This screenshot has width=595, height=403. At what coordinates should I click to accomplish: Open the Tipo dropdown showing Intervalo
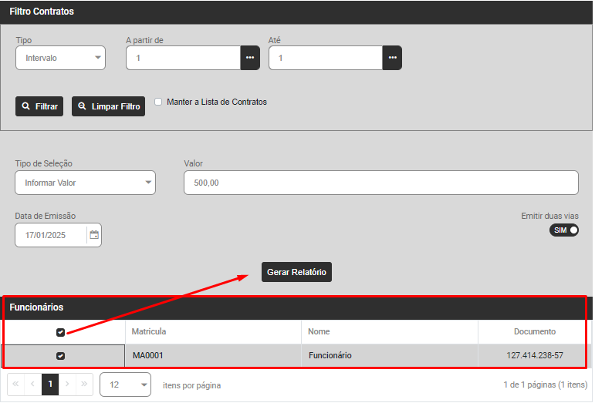coord(60,58)
